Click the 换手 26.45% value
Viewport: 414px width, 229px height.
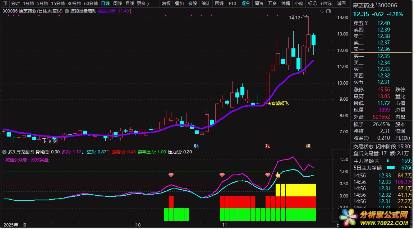[381, 124]
